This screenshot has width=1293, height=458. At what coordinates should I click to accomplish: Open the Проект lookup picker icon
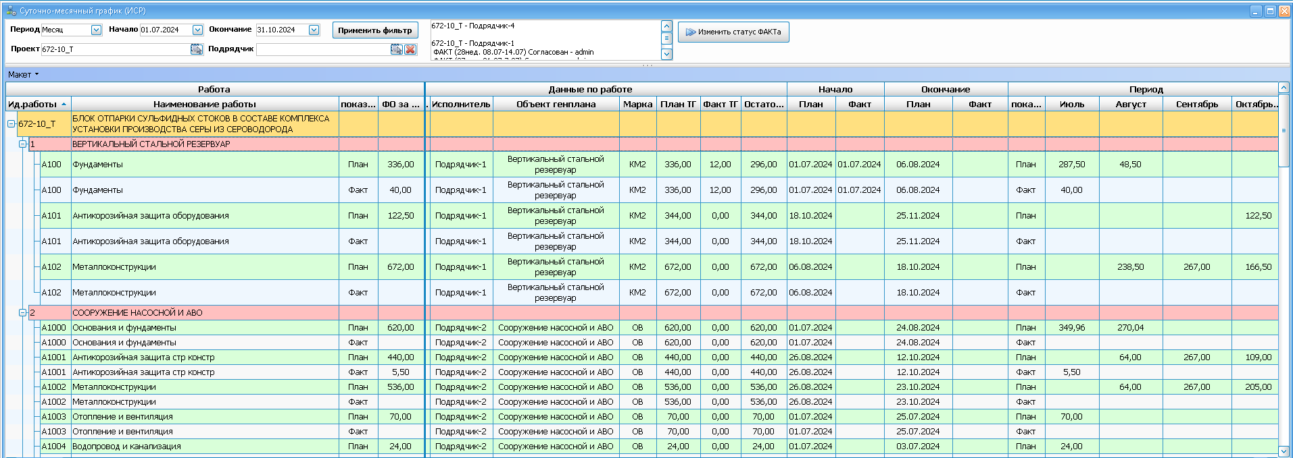196,49
